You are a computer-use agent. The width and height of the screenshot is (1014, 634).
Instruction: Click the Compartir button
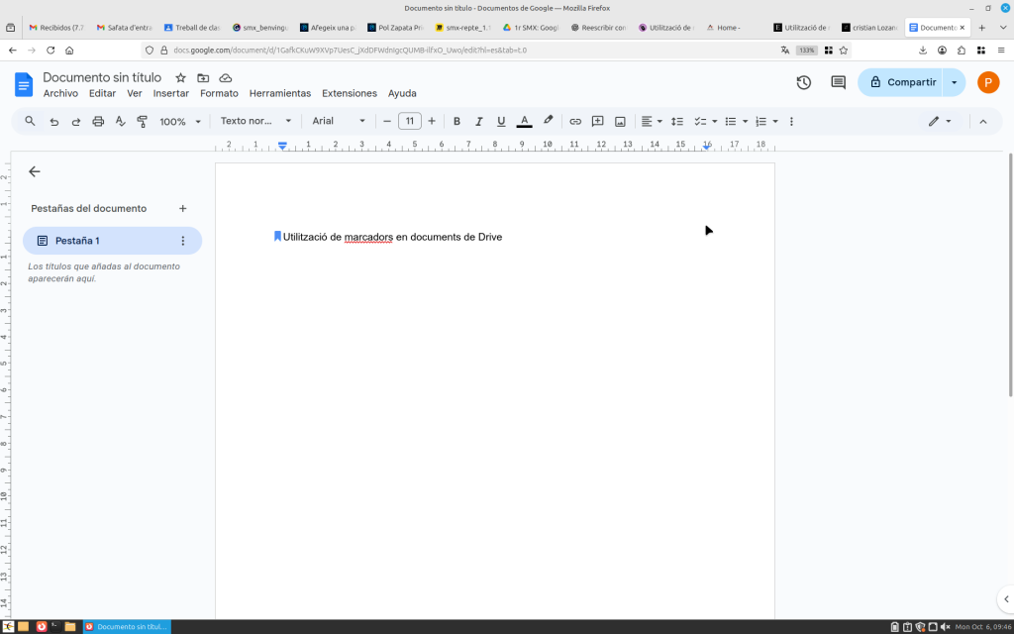901,82
